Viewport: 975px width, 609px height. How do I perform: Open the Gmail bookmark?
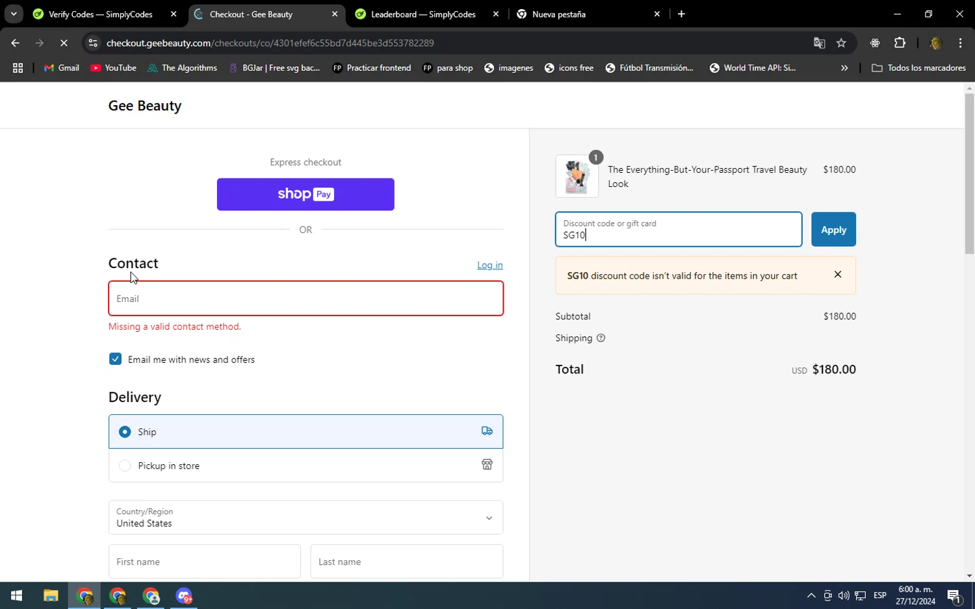61,68
